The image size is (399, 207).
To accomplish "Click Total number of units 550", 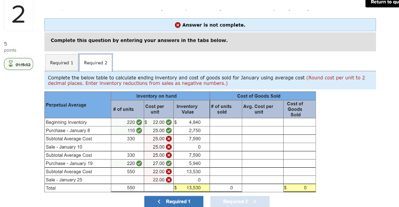I will tap(127, 188).
